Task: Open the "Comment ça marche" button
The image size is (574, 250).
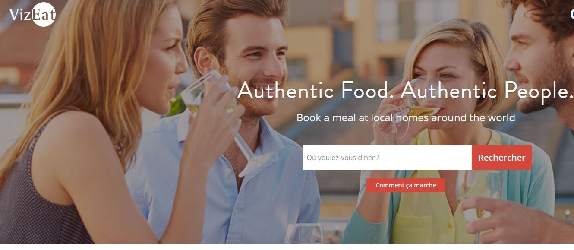Action: tap(406, 185)
